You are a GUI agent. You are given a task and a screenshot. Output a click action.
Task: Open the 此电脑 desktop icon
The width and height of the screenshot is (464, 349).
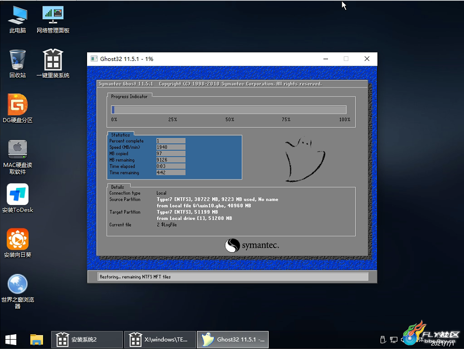point(17,19)
